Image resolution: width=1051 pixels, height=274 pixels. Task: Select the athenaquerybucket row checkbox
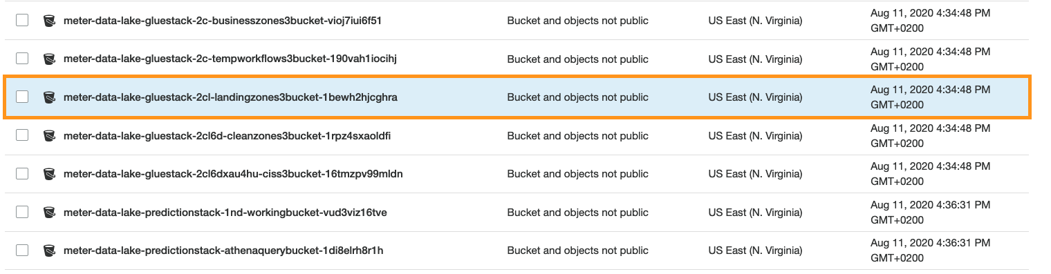22,250
